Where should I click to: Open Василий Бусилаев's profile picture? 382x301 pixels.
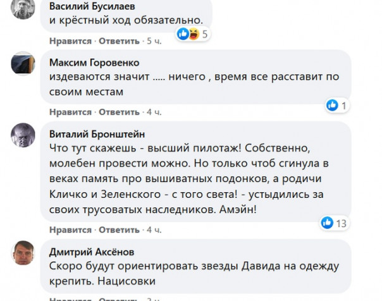(23, 8)
